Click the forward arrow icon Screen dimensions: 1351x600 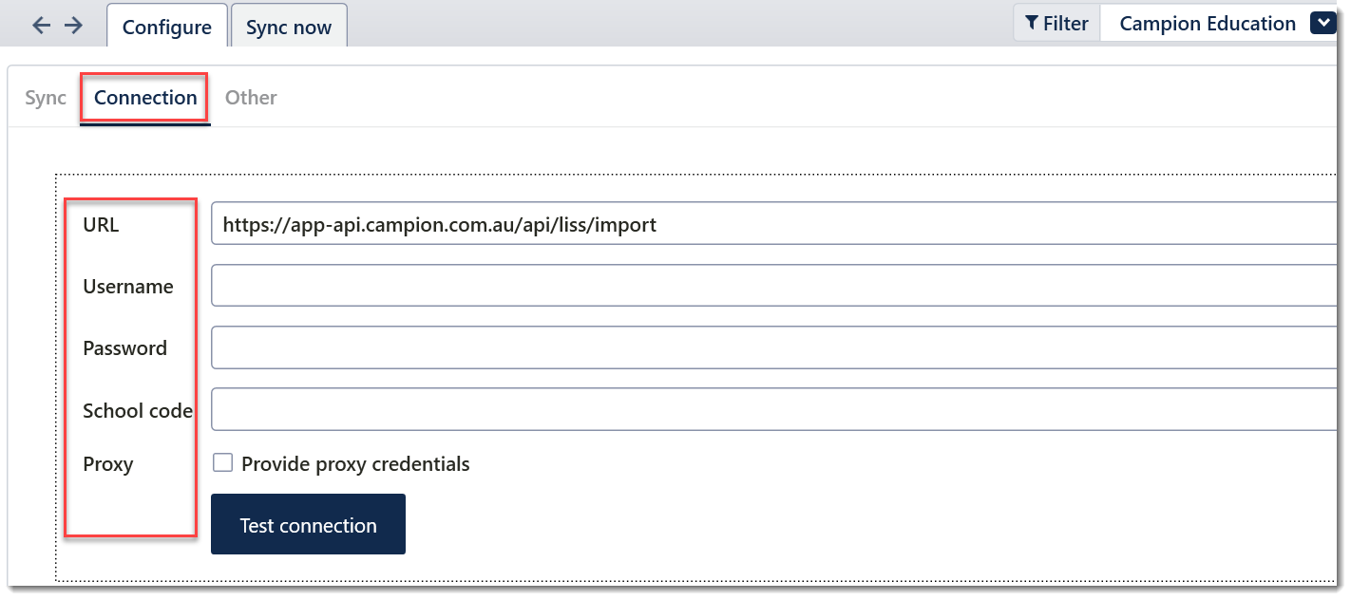click(73, 26)
